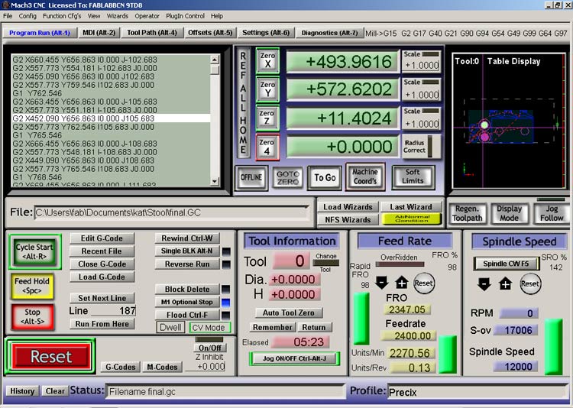Click Display Mode button
This screenshot has height=408, width=573.
click(x=509, y=213)
